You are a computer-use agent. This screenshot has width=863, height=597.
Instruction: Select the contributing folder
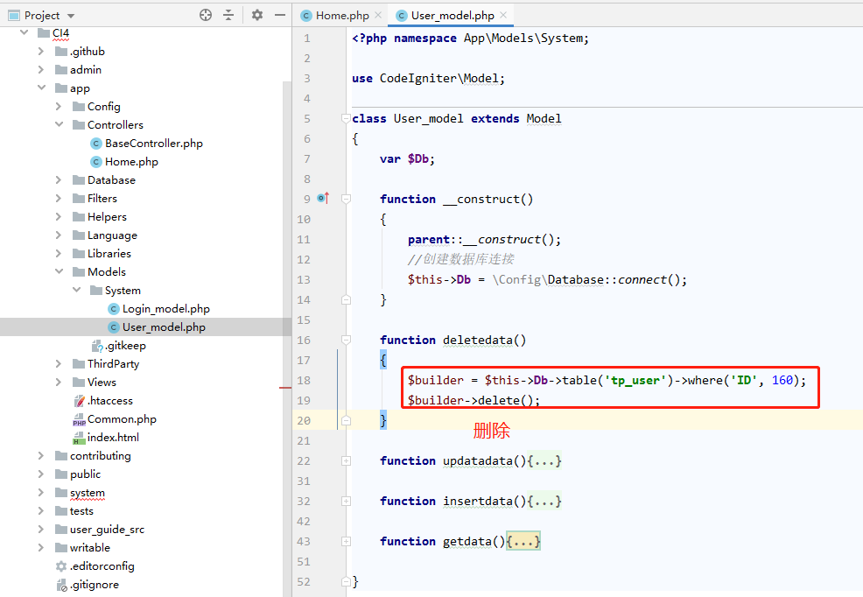click(x=100, y=455)
